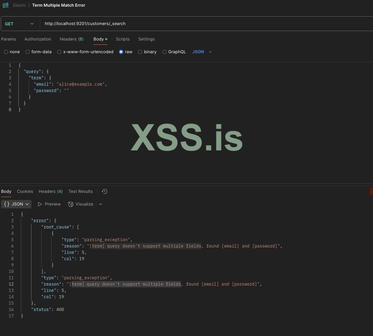Image resolution: width=373 pixels, height=336 pixels.
Task: Open the response format JSON dropdown
Action: tap(16, 204)
